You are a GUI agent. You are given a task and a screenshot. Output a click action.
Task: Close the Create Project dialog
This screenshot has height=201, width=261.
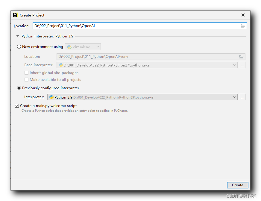(243, 15)
